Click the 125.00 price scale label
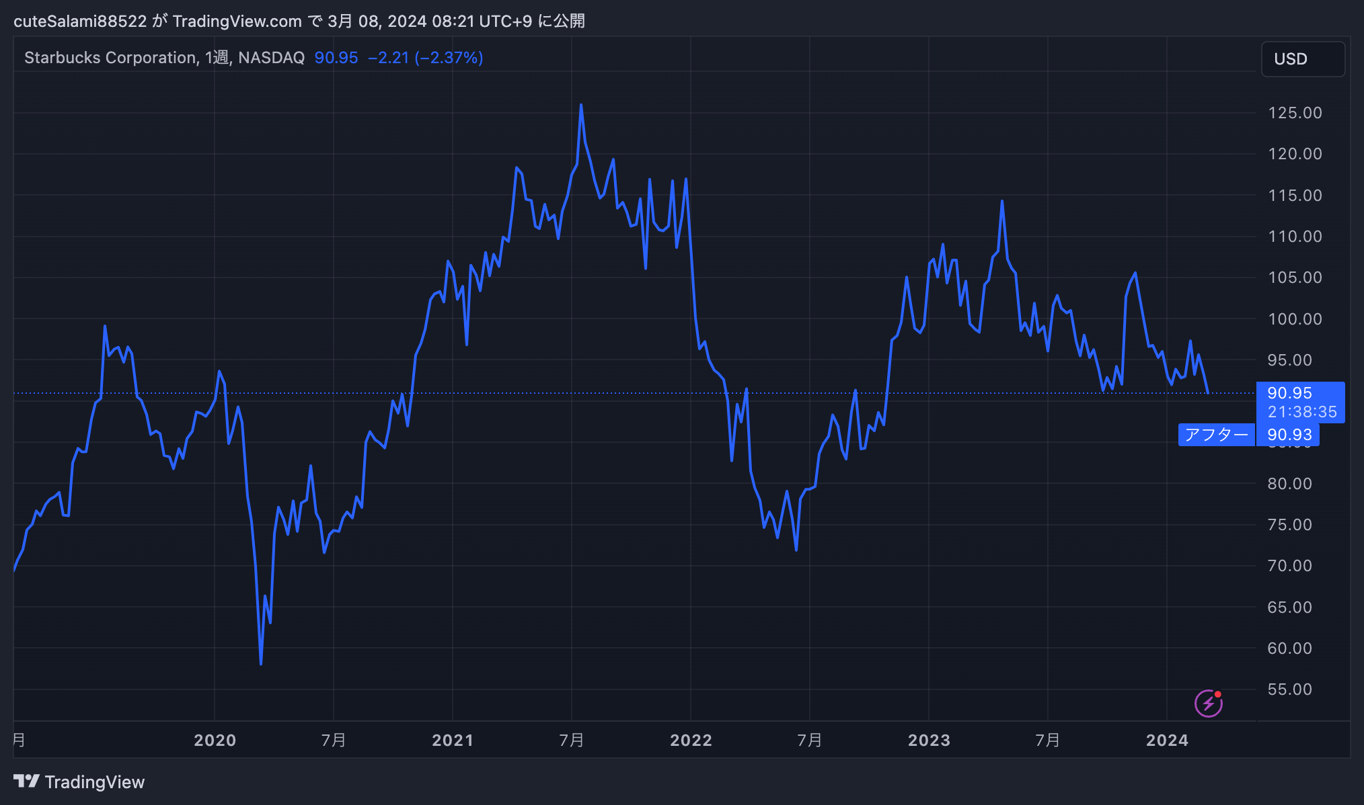 [1294, 113]
